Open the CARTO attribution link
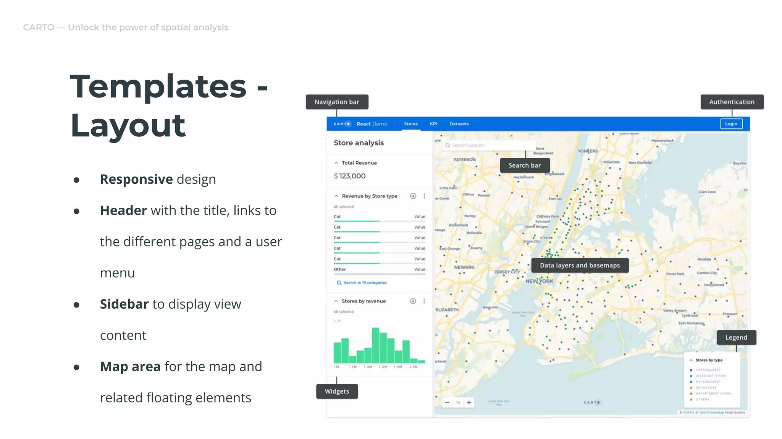 click(x=688, y=412)
